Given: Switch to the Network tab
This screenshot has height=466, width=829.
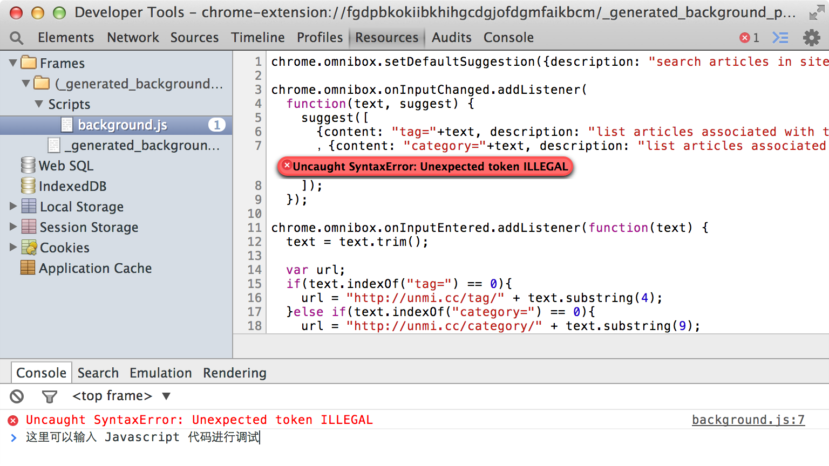Looking at the screenshot, I should click(133, 38).
